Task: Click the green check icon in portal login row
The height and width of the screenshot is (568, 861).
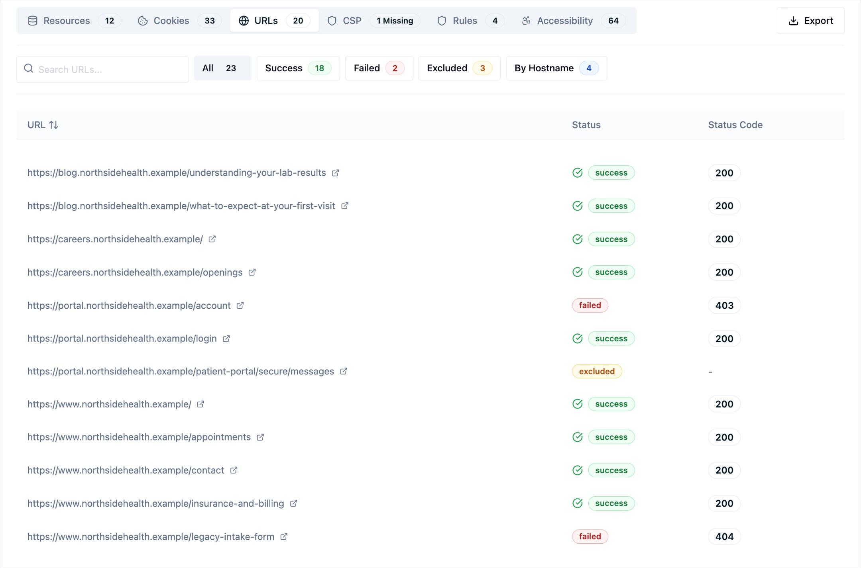Action: coord(577,339)
